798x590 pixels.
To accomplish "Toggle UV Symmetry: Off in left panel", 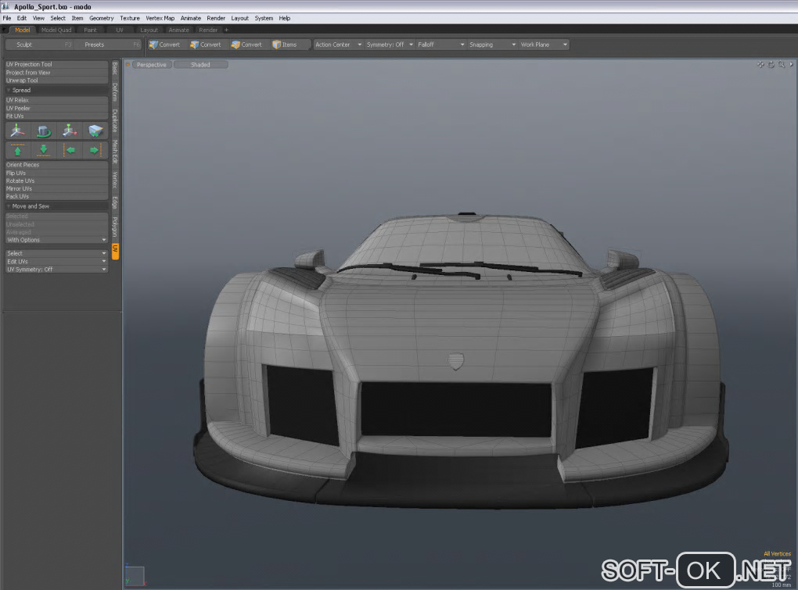I will 56,270.
